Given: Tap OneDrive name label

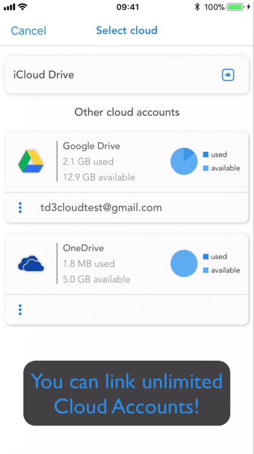Looking at the screenshot, I should pos(83,248).
